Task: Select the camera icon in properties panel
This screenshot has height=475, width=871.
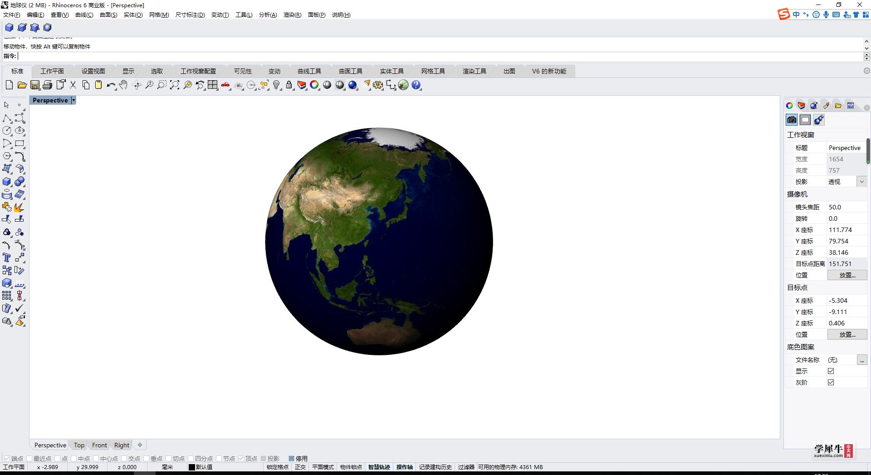Action: pos(792,120)
